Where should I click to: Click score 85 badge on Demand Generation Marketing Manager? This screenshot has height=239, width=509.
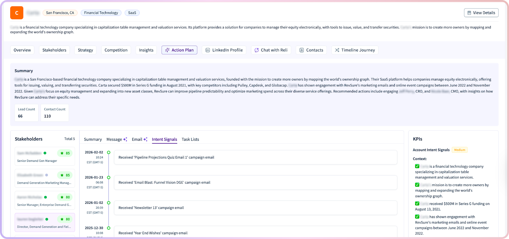coord(65,175)
